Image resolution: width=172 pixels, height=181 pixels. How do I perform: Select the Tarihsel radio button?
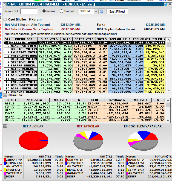click(x=61, y=11)
